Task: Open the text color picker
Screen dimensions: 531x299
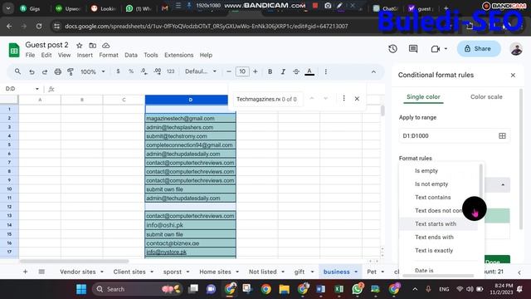Action: (x=309, y=71)
